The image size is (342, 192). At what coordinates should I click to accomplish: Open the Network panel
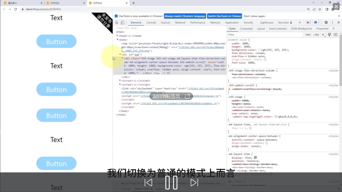coord(180,22)
